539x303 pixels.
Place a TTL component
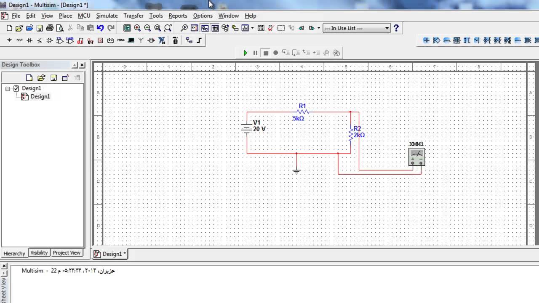tap(60, 40)
